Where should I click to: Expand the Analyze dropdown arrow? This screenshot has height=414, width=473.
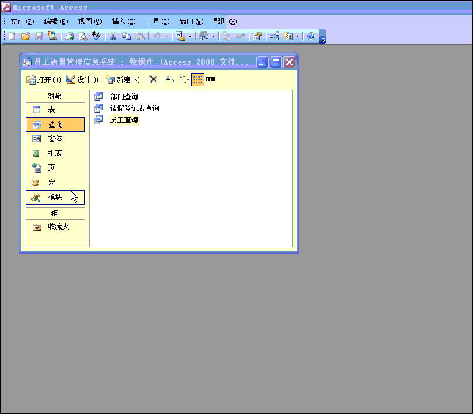(213, 37)
